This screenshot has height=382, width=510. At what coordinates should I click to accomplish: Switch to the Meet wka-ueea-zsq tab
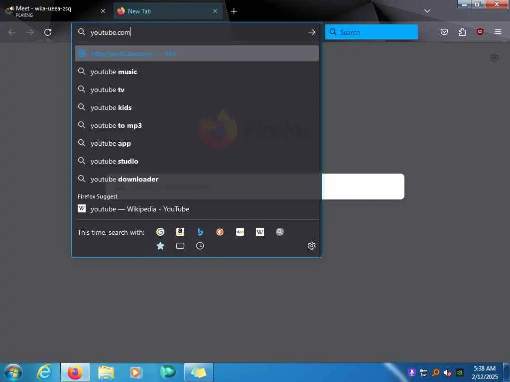[x=56, y=11]
